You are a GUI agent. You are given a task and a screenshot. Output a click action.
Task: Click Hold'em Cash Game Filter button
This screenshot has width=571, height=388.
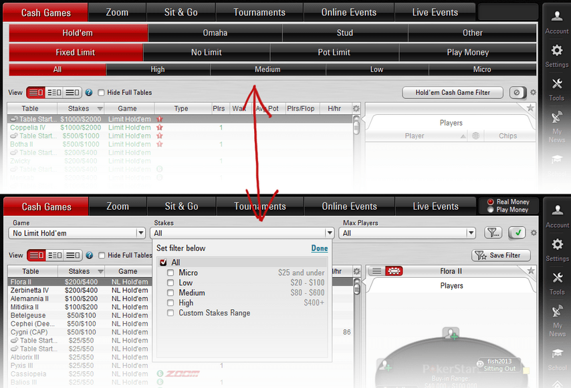[453, 92]
